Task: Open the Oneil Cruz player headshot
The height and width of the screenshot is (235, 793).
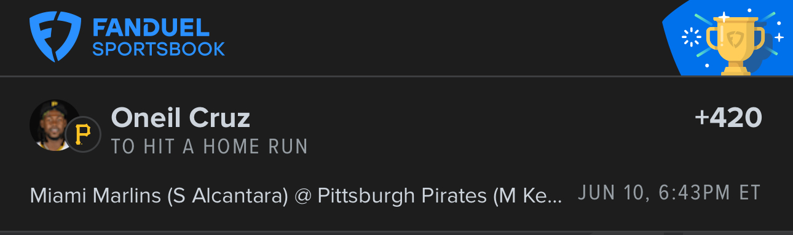Action: tap(55, 125)
